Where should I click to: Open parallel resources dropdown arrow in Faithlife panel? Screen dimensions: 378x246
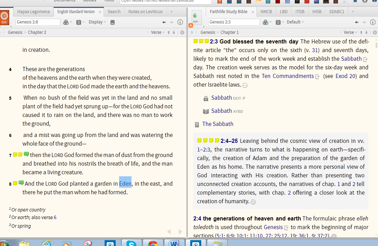pos(283,22)
